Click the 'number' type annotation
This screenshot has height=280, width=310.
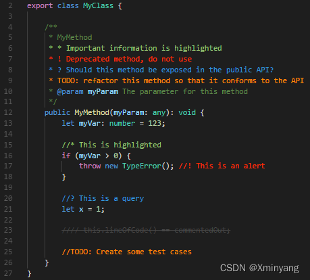point(122,123)
